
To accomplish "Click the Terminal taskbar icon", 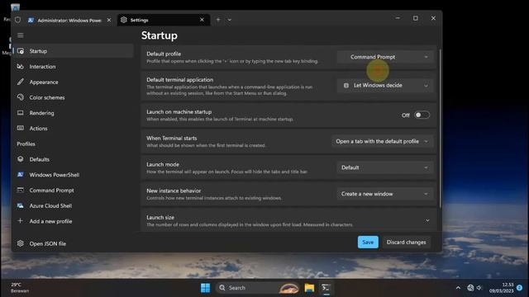I will (326, 288).
